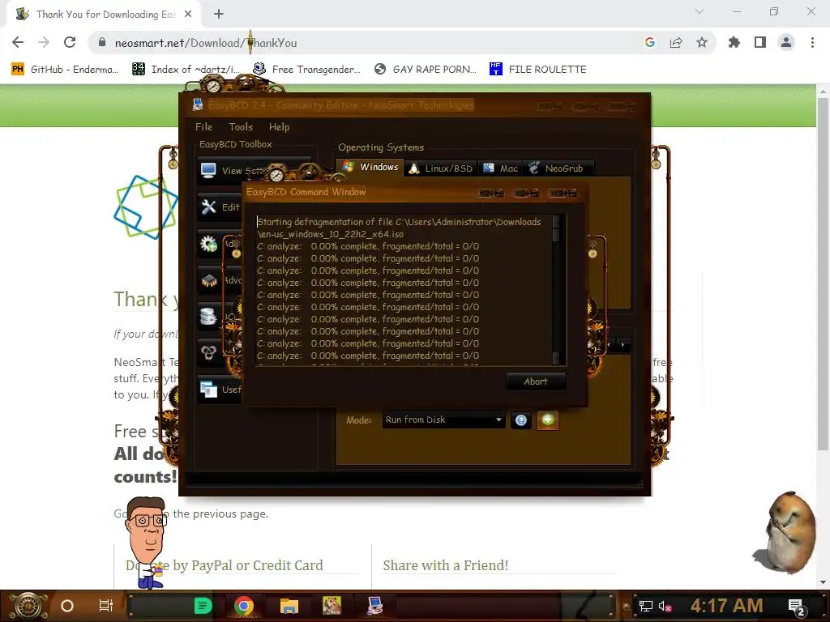Open a new Chrome tab
Viewport: 830px width, 622px height.
click(219, 14)
